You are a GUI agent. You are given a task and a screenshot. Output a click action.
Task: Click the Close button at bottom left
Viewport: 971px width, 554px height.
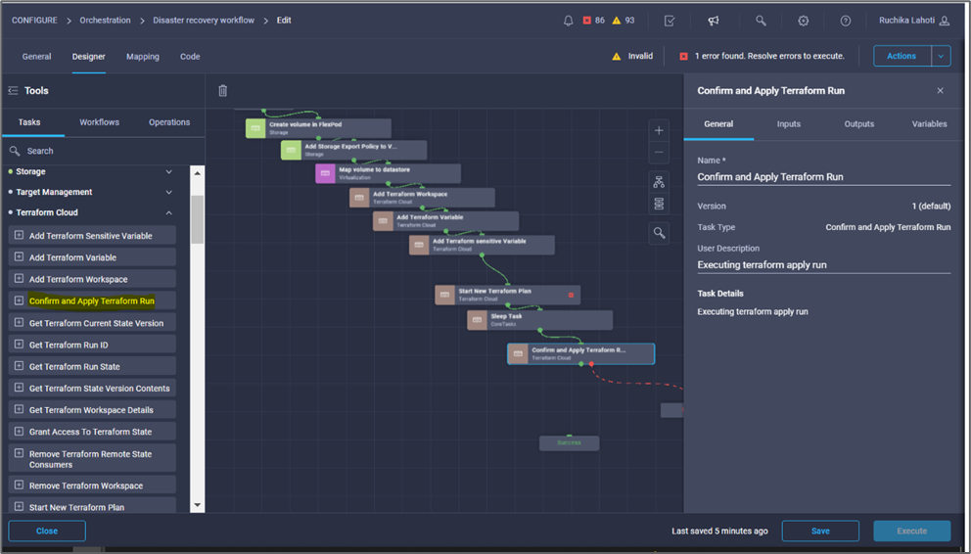pyautogui.click(x=47, y=531)
